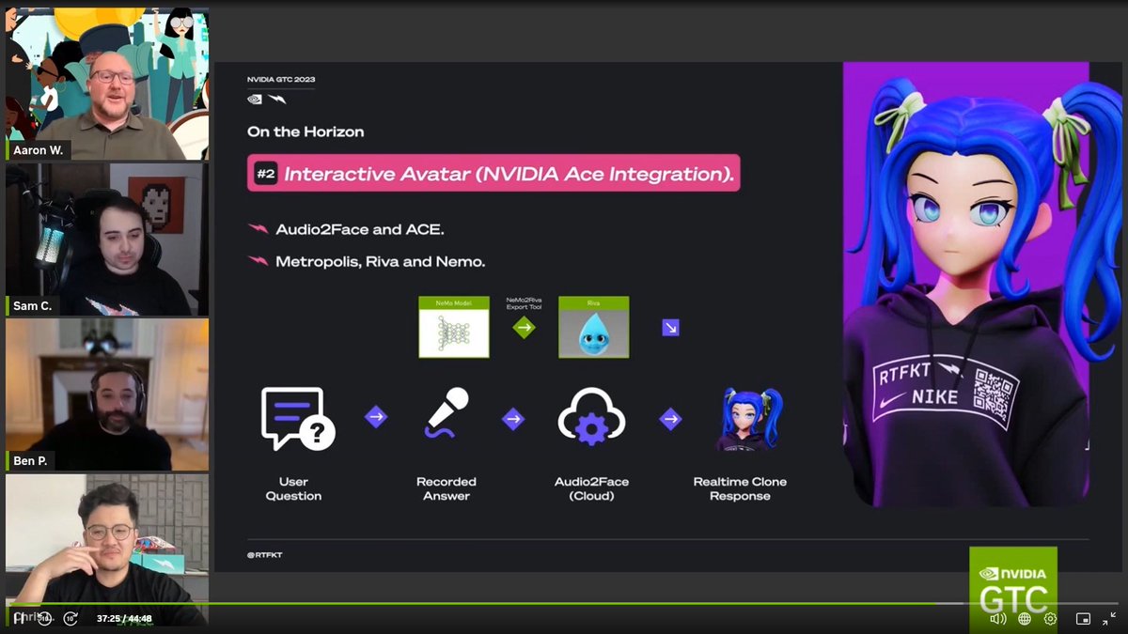Mute the video with the speaker icon

click(x=998, y=619)
